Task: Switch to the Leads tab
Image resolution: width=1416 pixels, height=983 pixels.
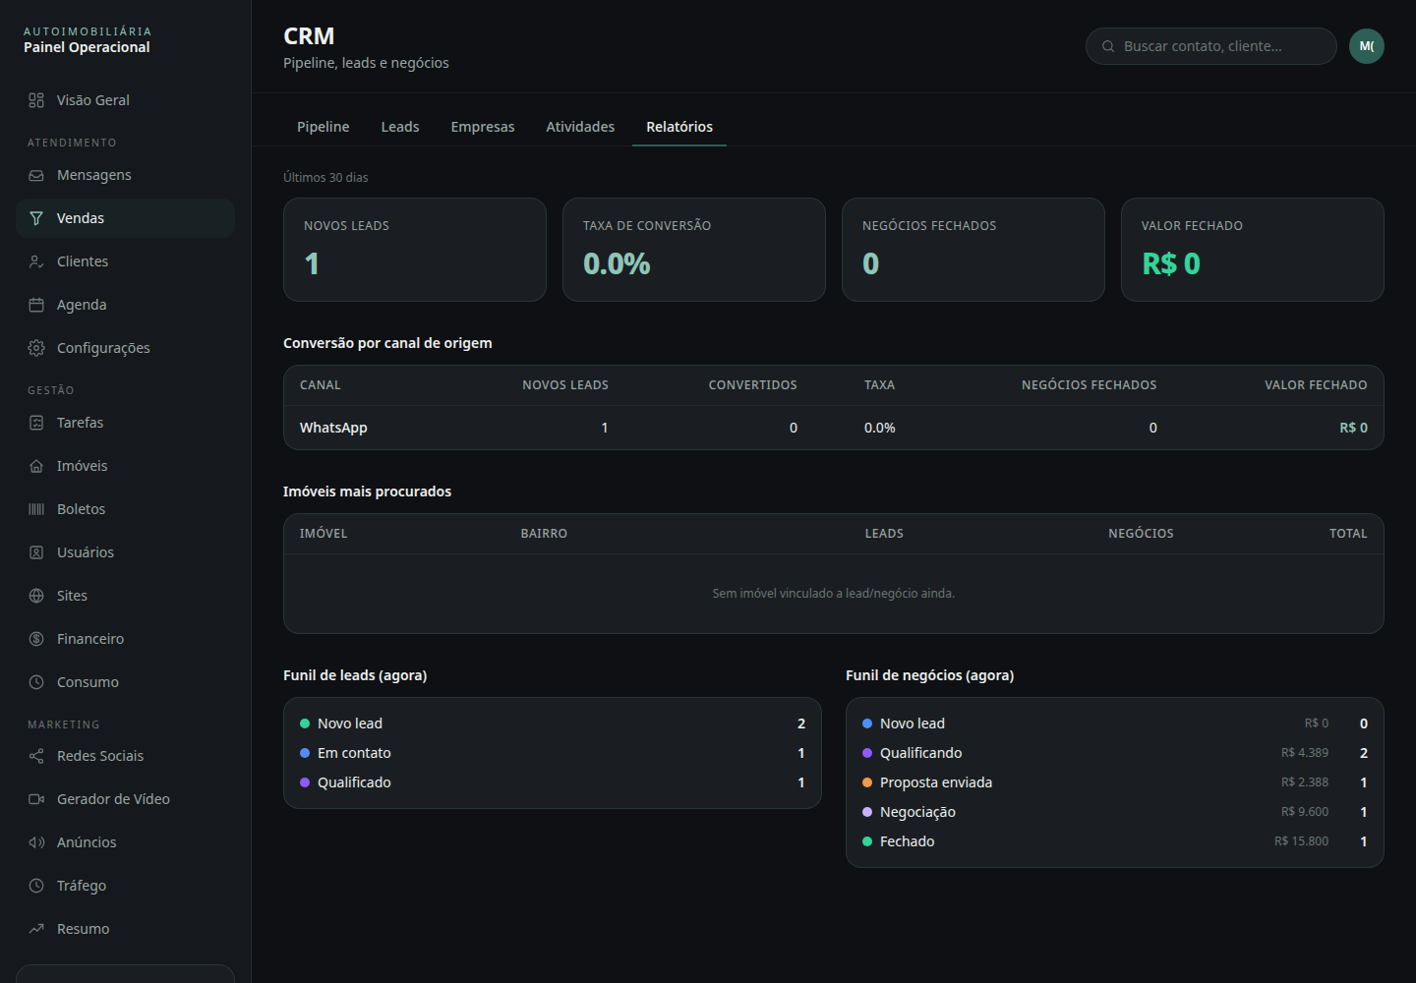Action: pos(400,127)
